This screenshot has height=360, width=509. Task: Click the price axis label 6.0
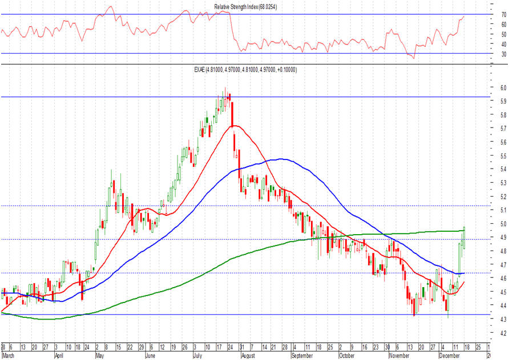503,88
